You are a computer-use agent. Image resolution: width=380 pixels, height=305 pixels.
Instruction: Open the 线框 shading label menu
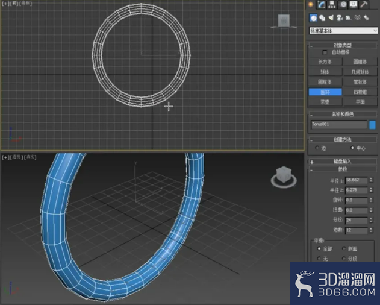click(25, 3)
